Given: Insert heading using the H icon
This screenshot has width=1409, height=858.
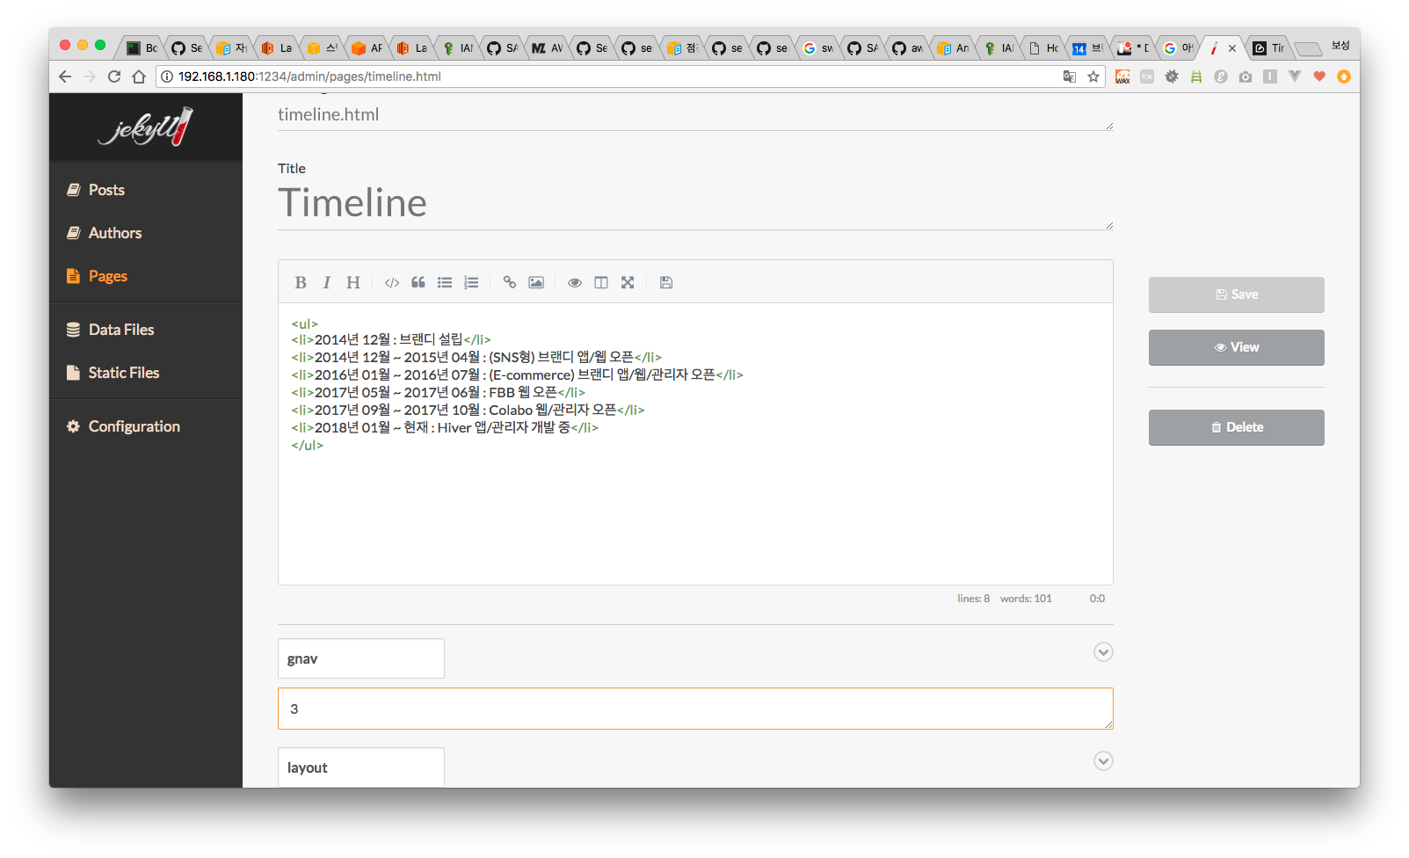Looking at the screenshot, I should tap(353, 282).
